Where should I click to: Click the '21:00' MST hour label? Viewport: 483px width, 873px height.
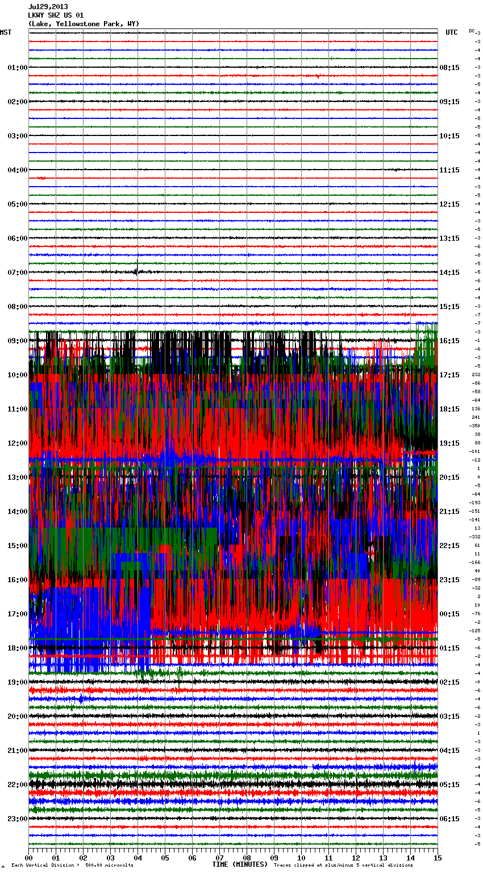[x=17, y=751]
